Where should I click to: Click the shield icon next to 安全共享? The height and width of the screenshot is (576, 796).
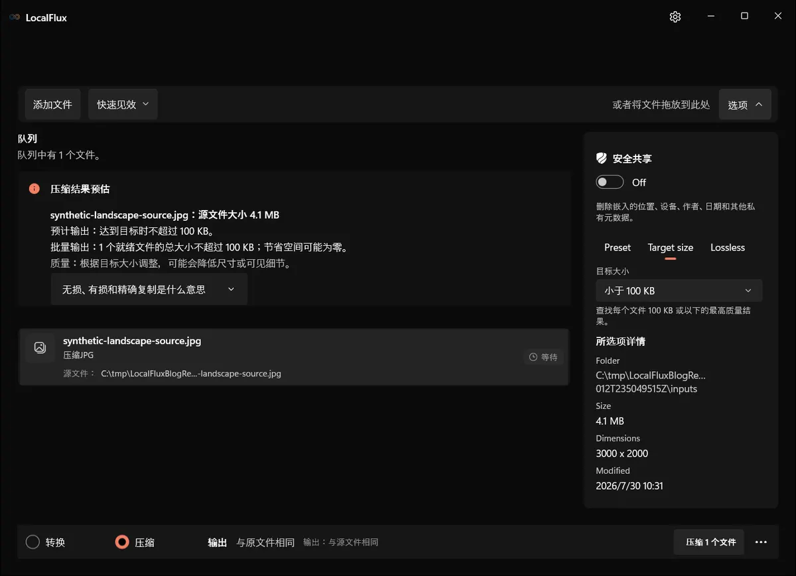coord(602,158)
